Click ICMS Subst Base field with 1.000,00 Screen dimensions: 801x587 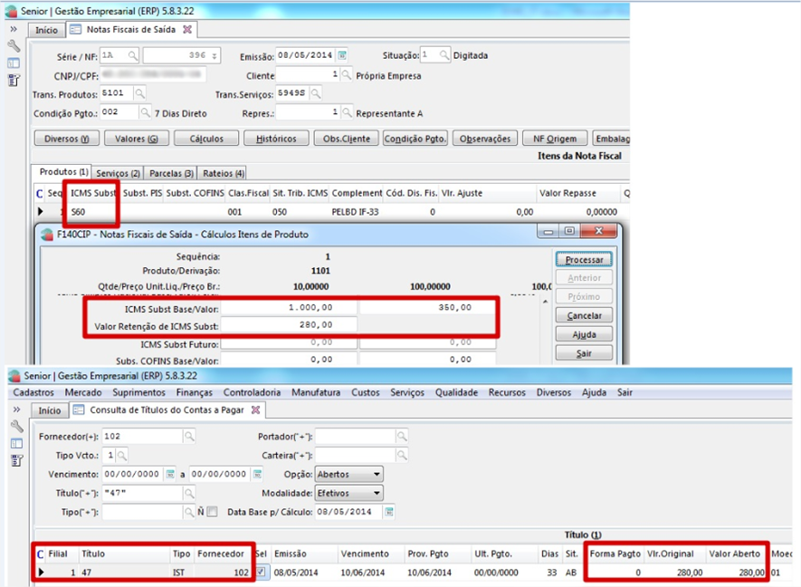click(x=289, y=307)
